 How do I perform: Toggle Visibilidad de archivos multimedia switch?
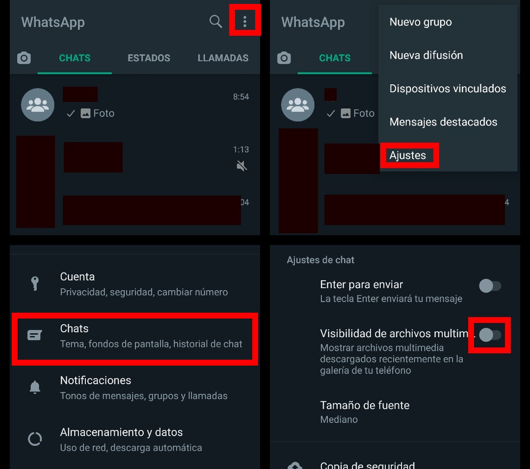click(x=490, y=335)
